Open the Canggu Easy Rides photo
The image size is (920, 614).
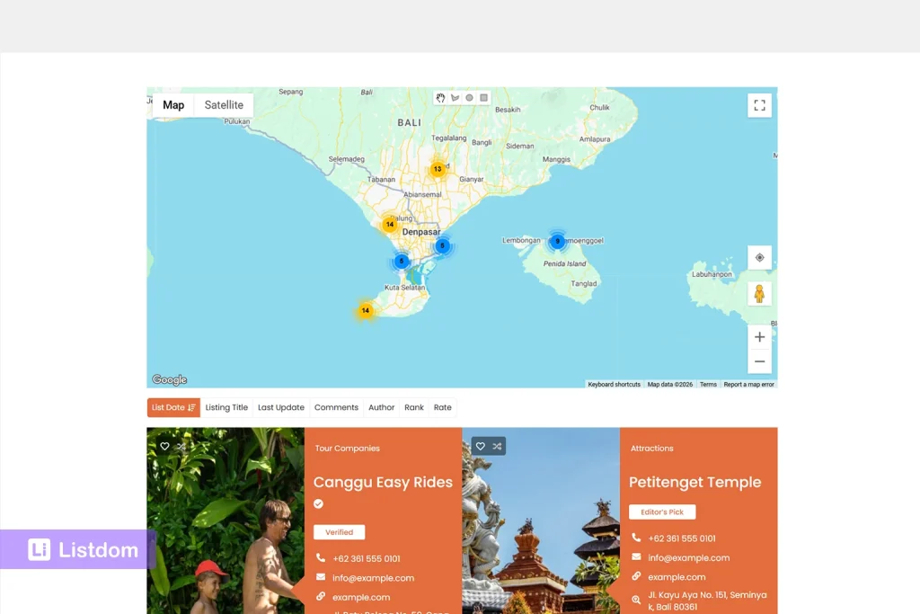(x=226, y=521)
